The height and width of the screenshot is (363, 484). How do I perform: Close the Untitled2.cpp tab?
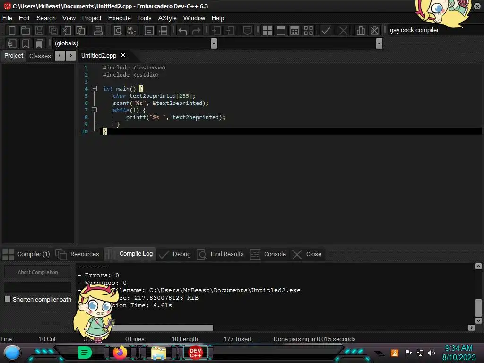point(123,55)
